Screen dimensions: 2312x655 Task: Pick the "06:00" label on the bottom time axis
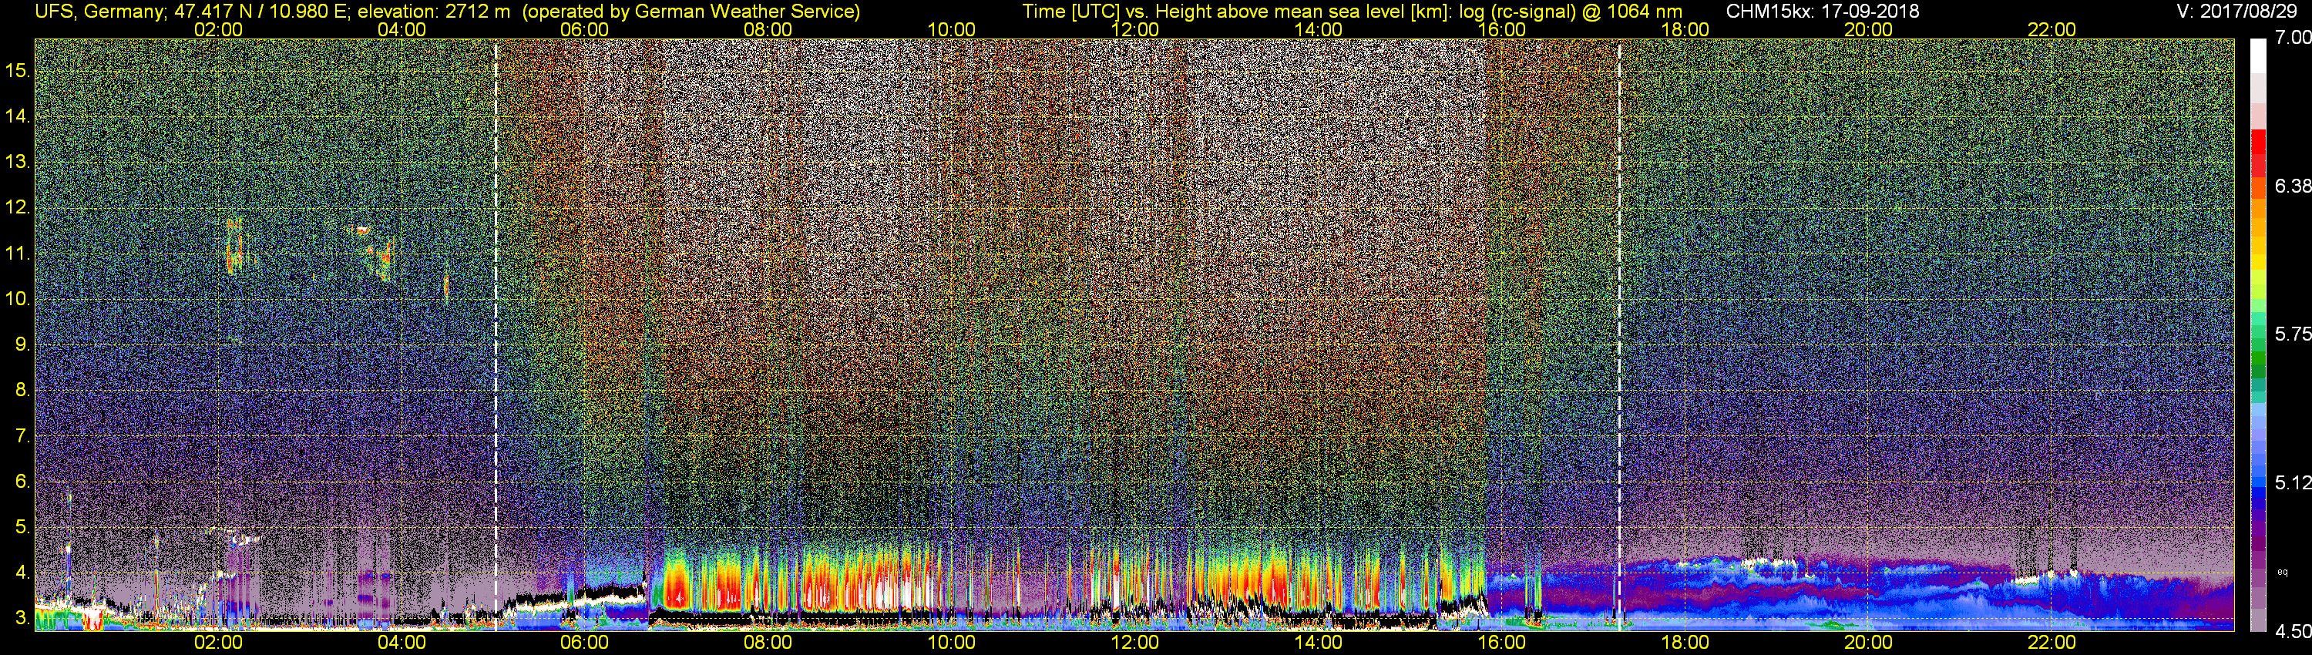tap(584, 643)
